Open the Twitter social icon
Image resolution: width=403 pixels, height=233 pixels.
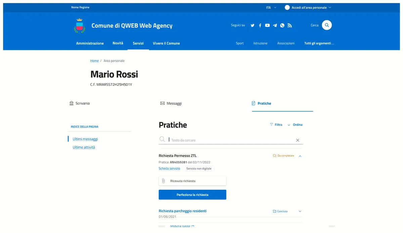click(x=252, y=25)
